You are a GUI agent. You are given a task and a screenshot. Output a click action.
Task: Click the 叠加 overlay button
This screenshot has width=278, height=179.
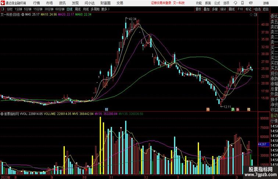point(207,9)
